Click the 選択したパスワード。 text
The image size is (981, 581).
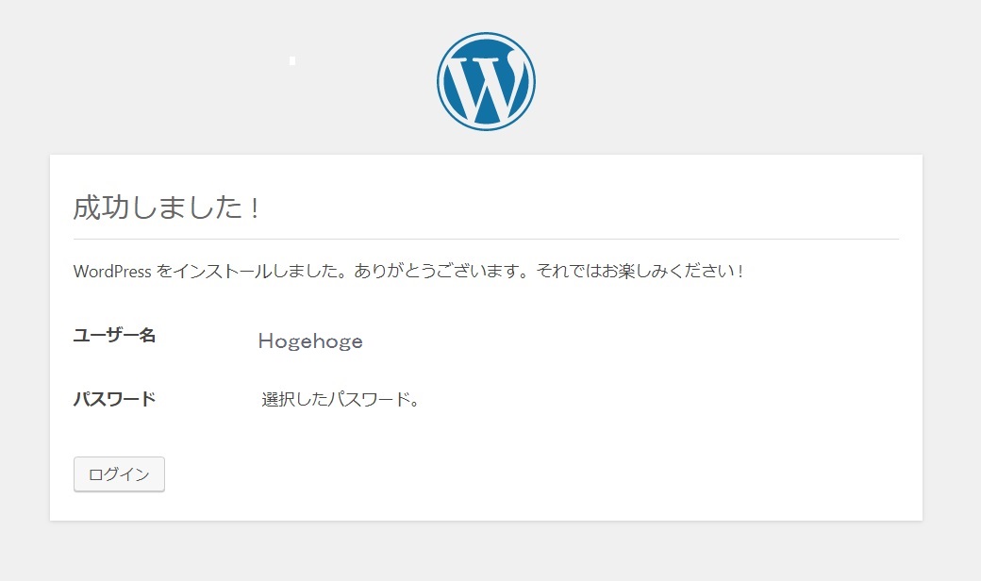[340, 399]
